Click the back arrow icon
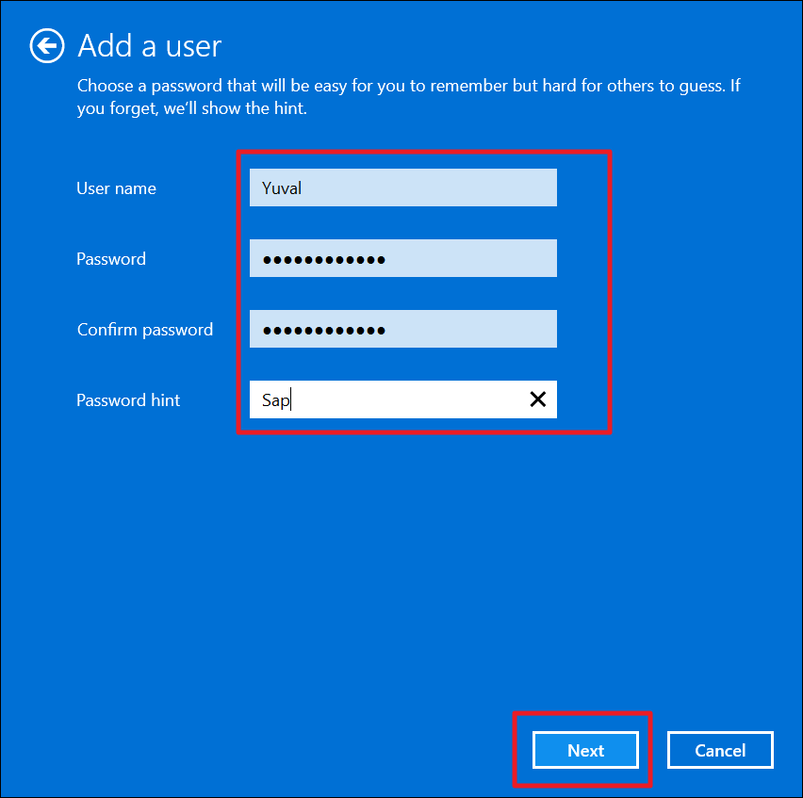The height and width of the screenshot is (798, 803). [47, 45]
